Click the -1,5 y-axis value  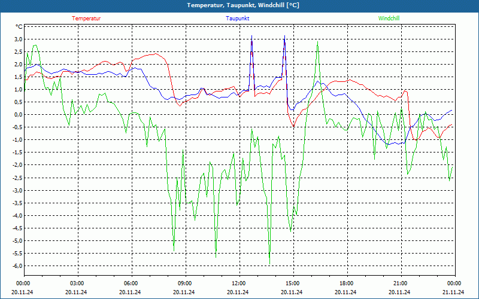17,152
